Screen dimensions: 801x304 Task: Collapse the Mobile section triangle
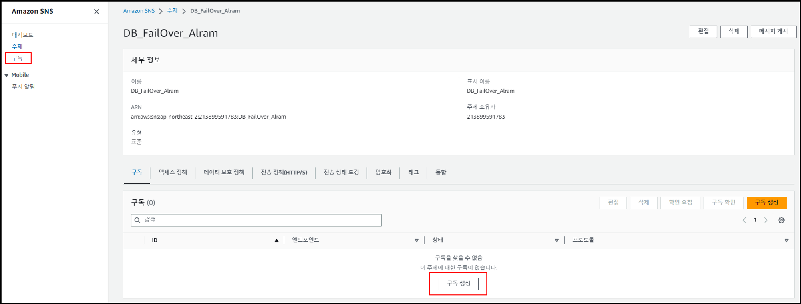[x=6, y=75]
